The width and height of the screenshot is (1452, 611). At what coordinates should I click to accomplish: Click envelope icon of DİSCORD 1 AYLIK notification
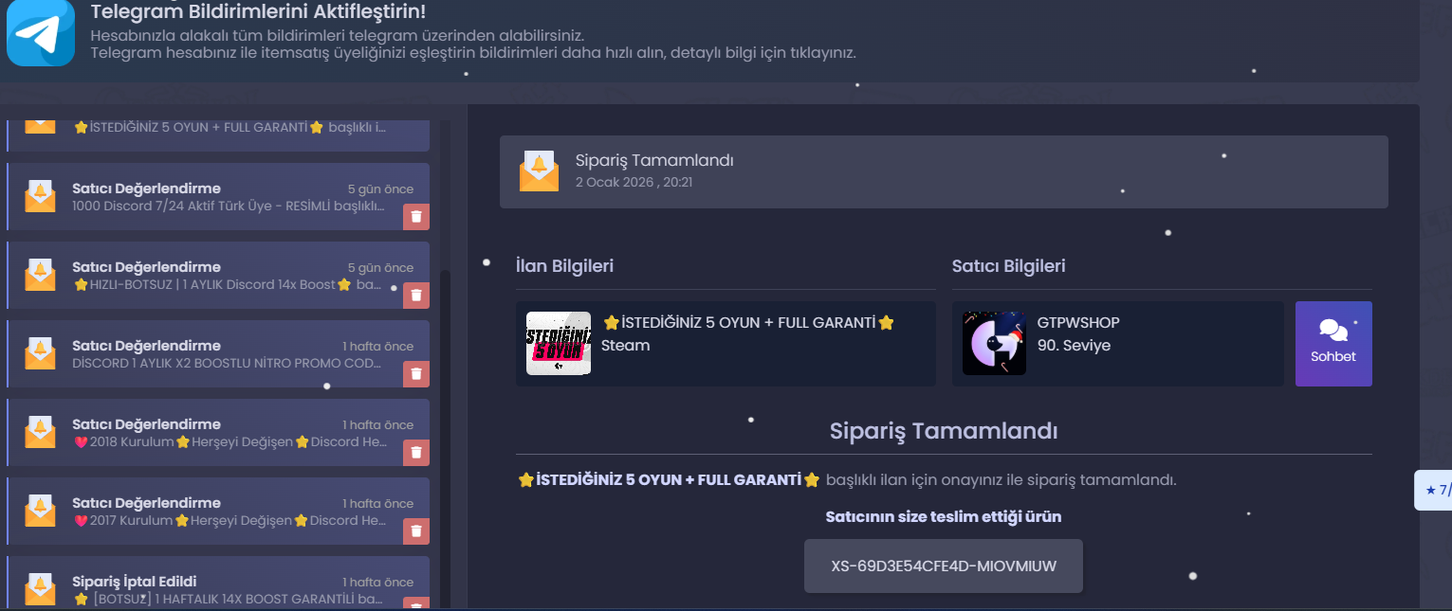click(x=40, y=353)
